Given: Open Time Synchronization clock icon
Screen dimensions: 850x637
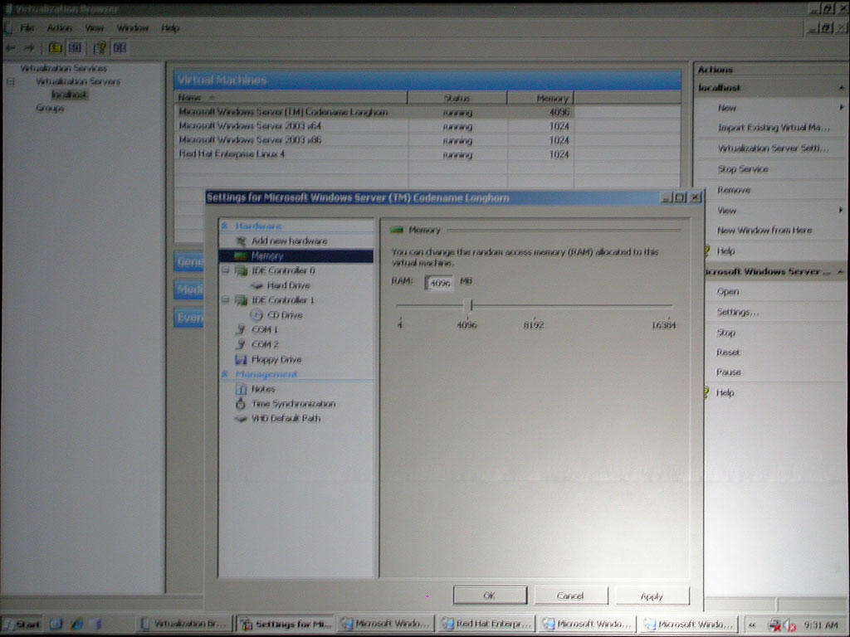Looking at the screenshot, I should [241, 404].
